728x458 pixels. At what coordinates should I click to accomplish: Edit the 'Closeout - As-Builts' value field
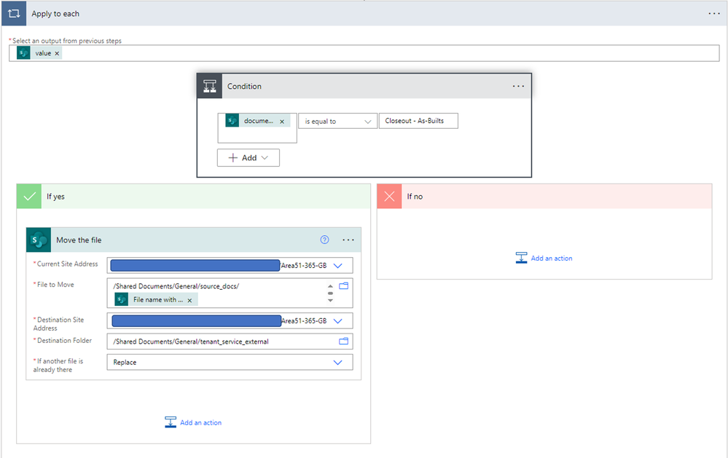click(418, 121)
